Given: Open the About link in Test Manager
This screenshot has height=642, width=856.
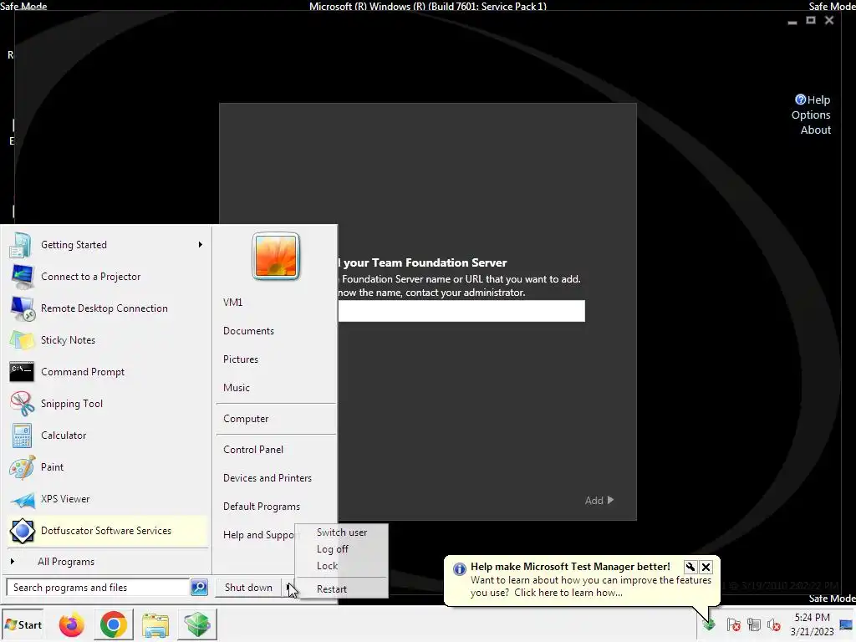Looking at the screenshot, I should click(x=816, y=130).
